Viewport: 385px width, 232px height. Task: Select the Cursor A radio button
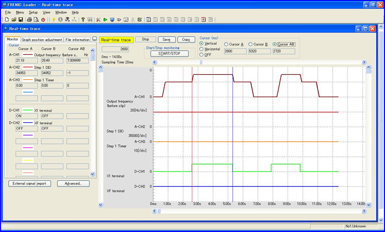pyautogui.click(x=226, y=44)
